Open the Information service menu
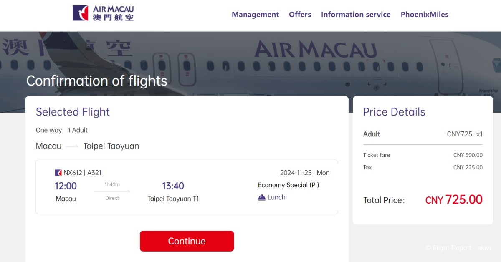The width and height of the screenshot is (501, 262). point(356,15)
